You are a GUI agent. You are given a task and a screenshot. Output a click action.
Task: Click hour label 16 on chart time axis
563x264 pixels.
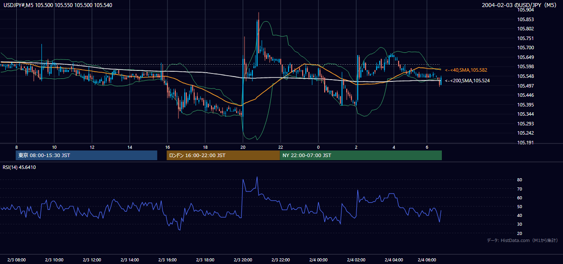point(167,147)
